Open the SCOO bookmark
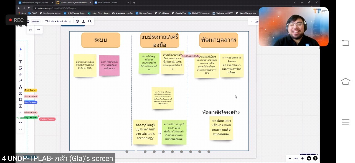 [33, 13]
